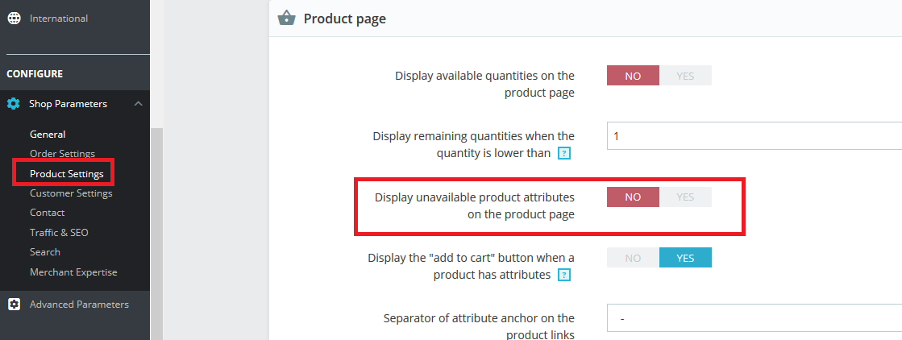The height and width of the screenshot is (340, 902).
Task: Click the Advanced Parameters gear icon
Action: [14, 305]
